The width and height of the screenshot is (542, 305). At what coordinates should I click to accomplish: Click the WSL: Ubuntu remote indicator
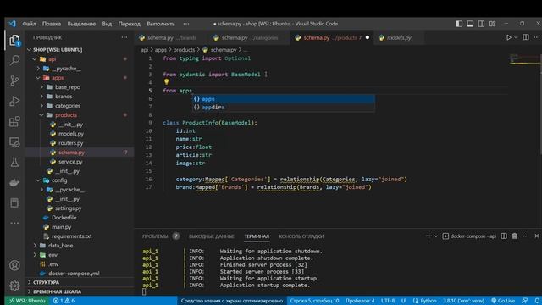point(28,301)
